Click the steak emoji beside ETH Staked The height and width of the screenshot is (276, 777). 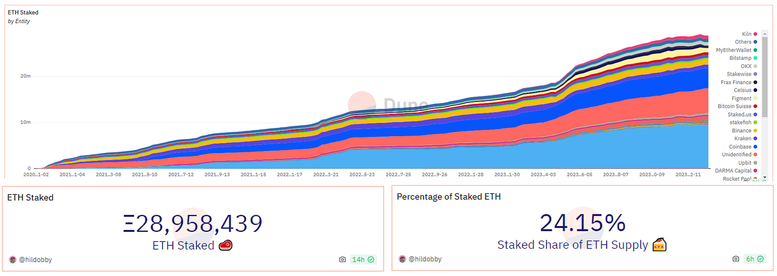click(225, 245)
